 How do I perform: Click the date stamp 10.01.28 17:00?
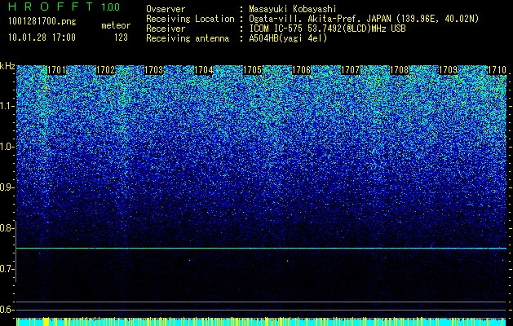[x=42, y=37]
